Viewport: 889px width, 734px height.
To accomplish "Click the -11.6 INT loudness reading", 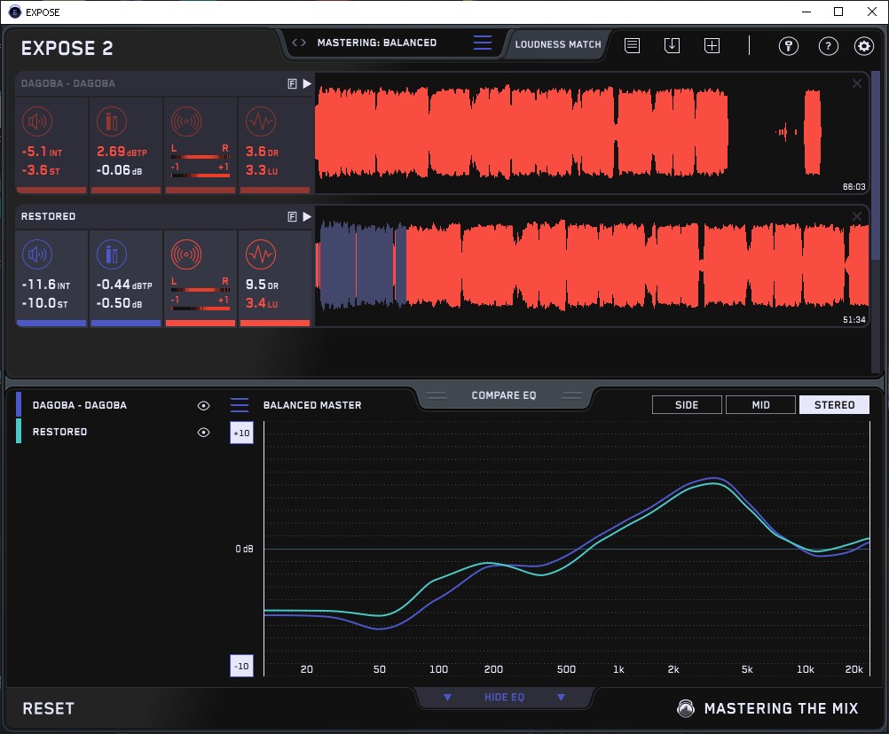I will click(46, 285).
